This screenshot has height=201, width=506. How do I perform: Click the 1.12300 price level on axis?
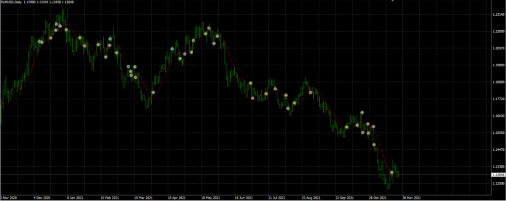pos(498,183)
